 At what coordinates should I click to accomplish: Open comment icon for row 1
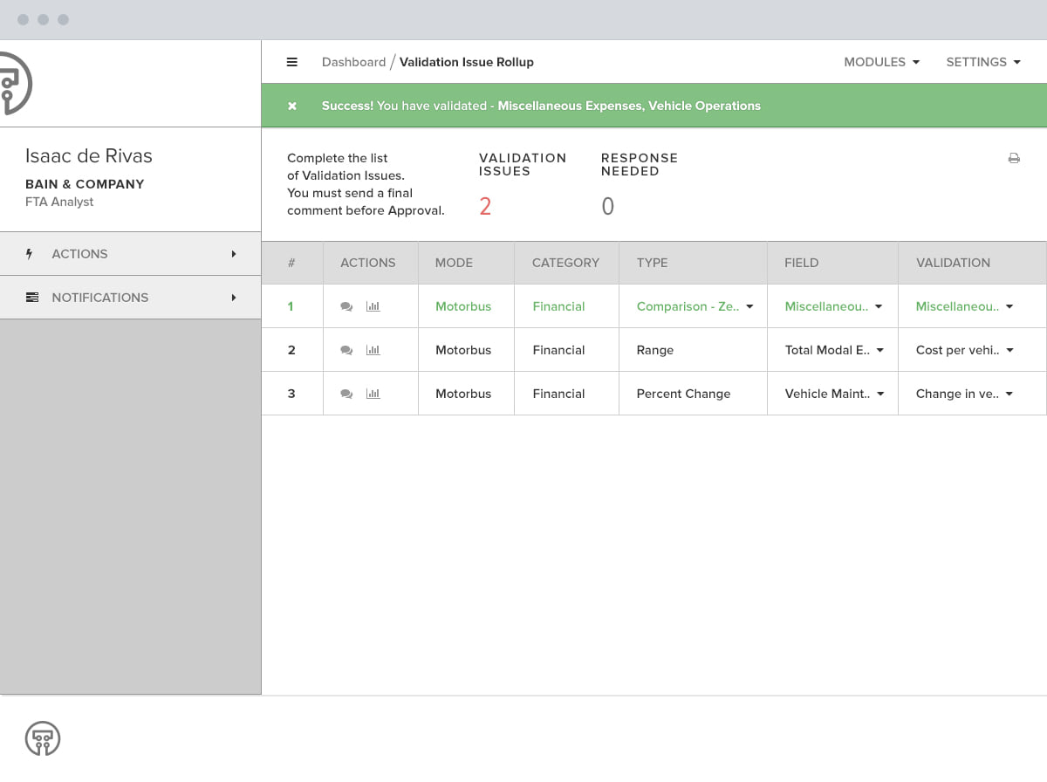point(346,306)
